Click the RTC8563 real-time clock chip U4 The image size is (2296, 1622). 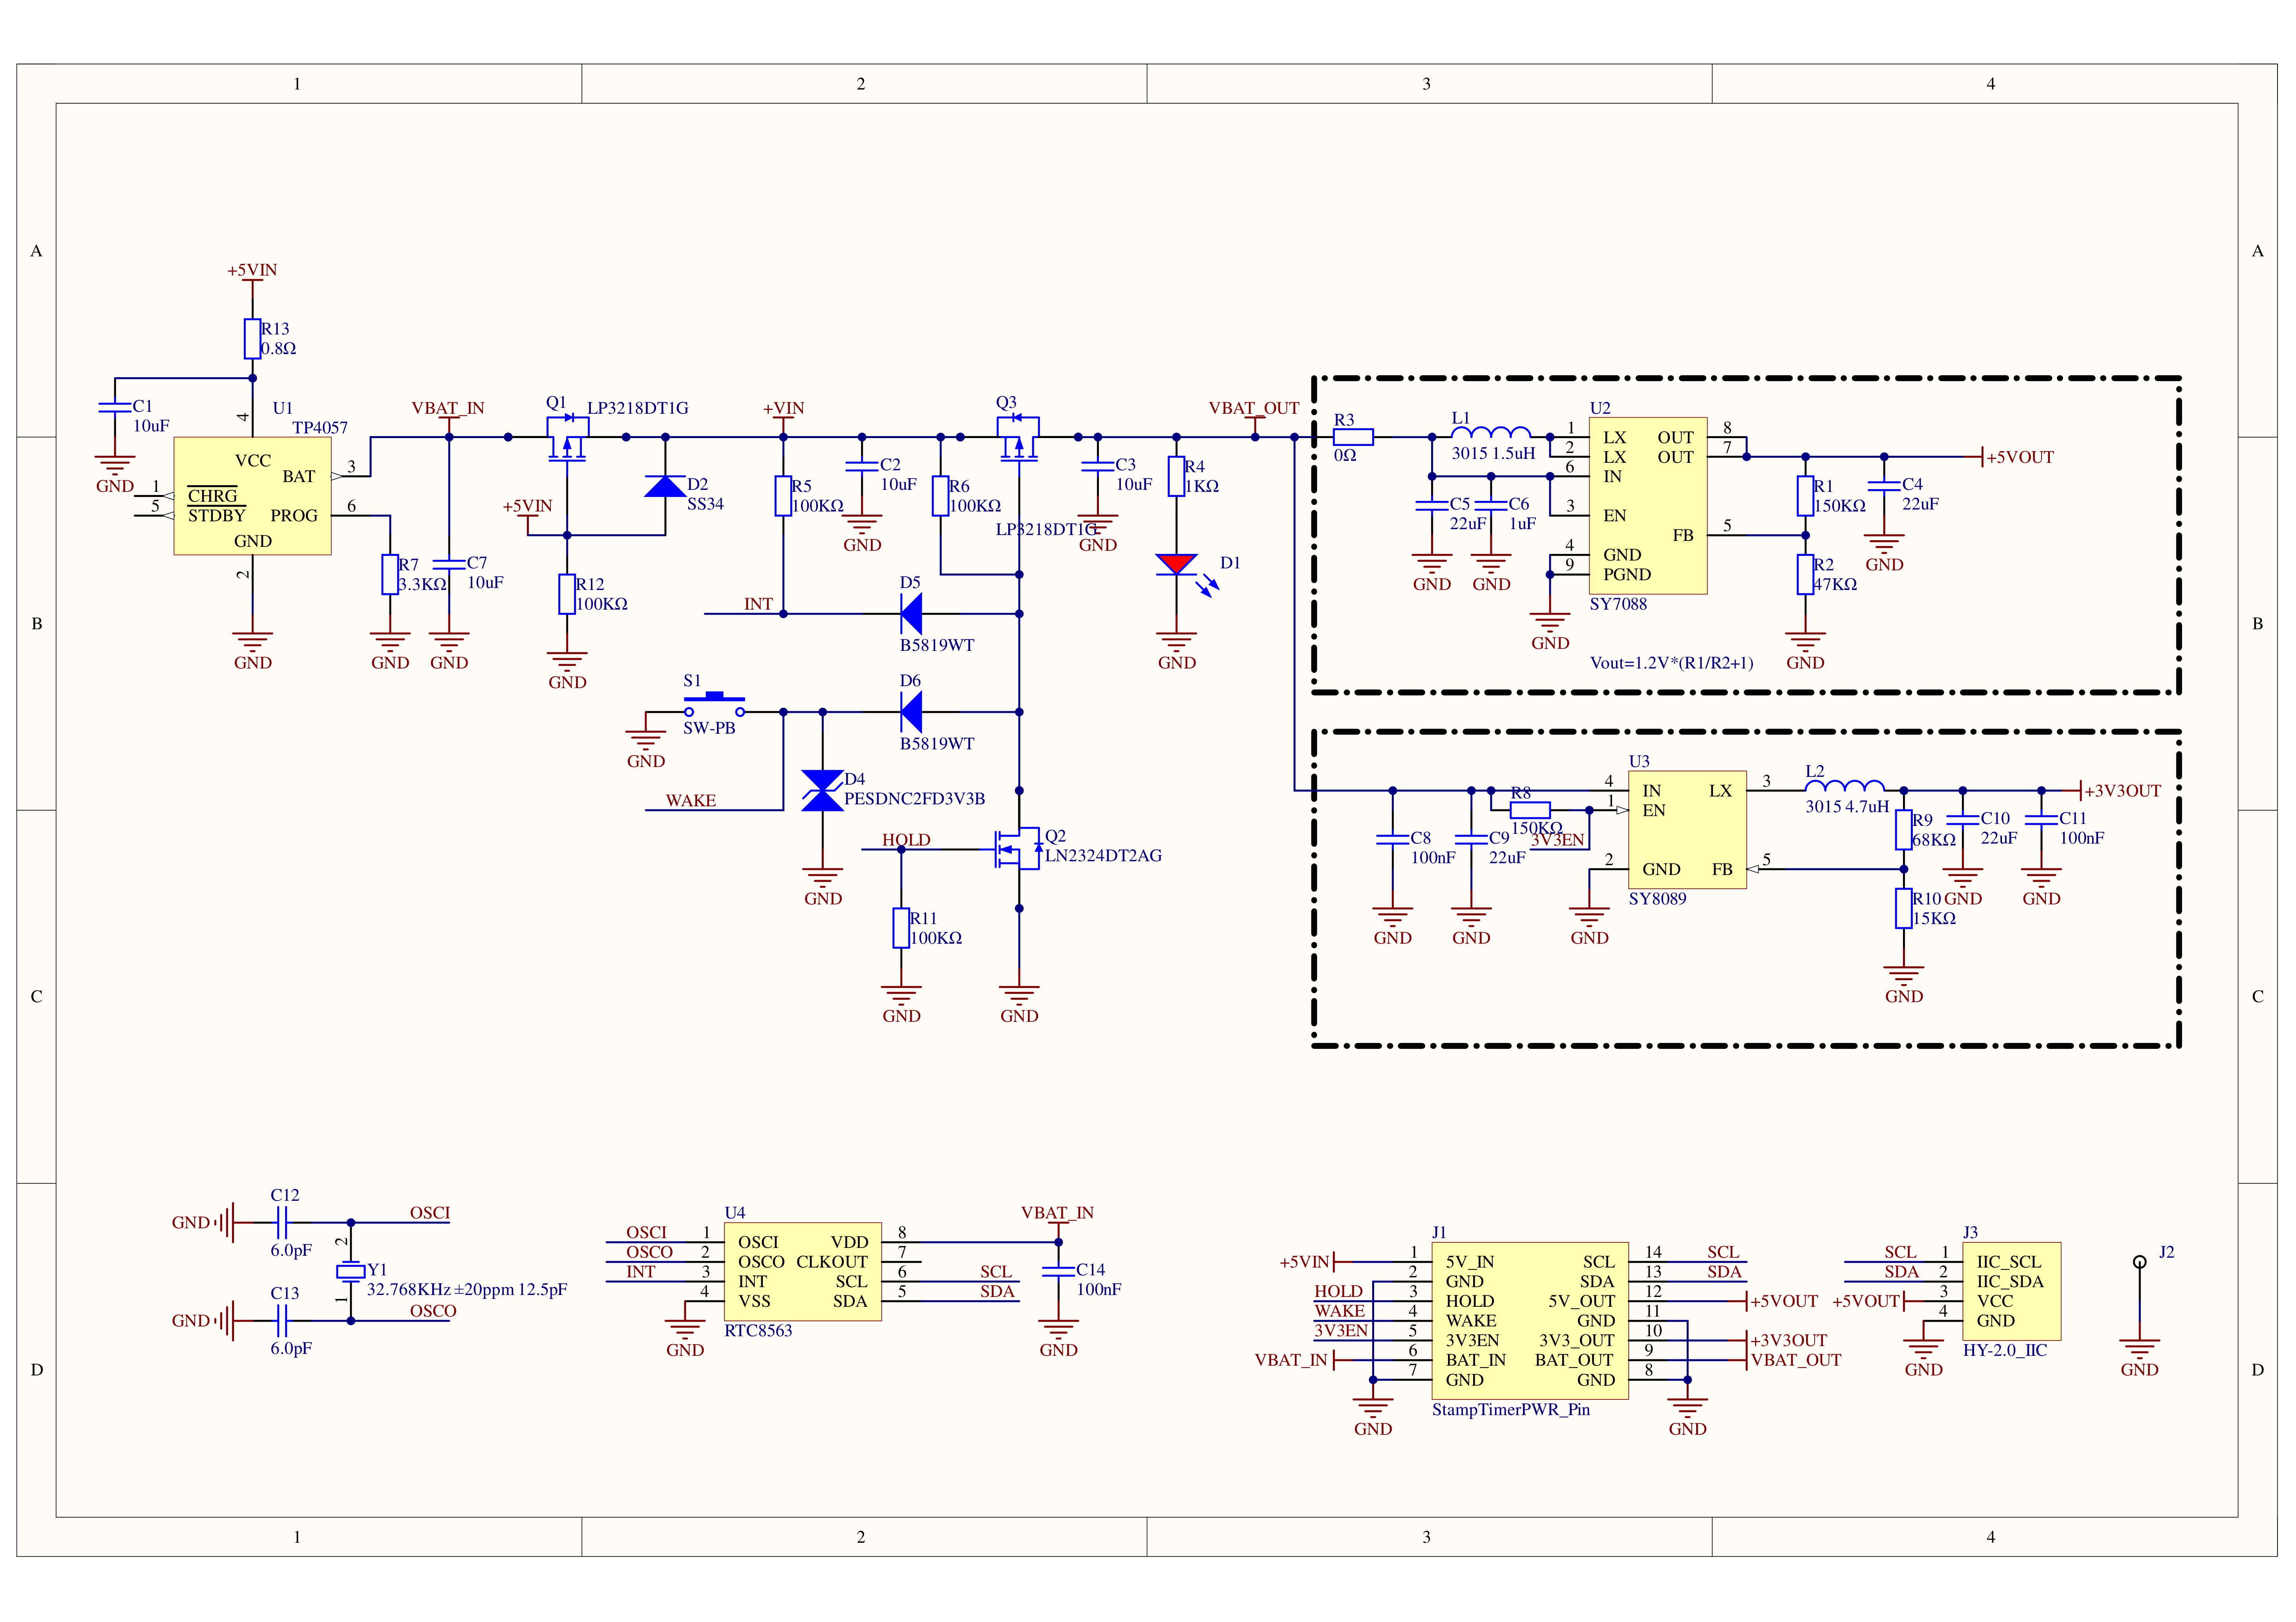803,1271
